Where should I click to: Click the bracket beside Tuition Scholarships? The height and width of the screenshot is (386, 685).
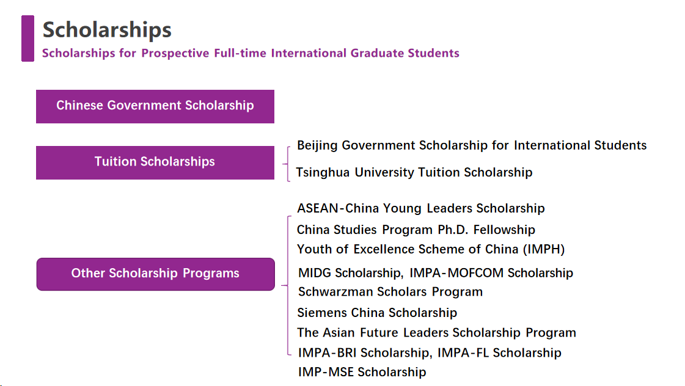(287, 164)
